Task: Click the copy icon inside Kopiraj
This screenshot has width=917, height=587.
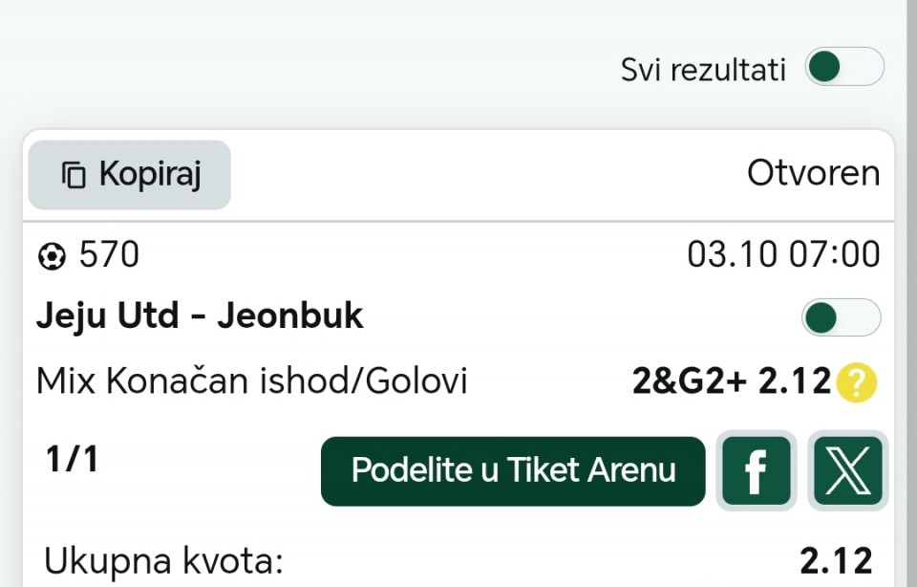Action: (74, 175)
